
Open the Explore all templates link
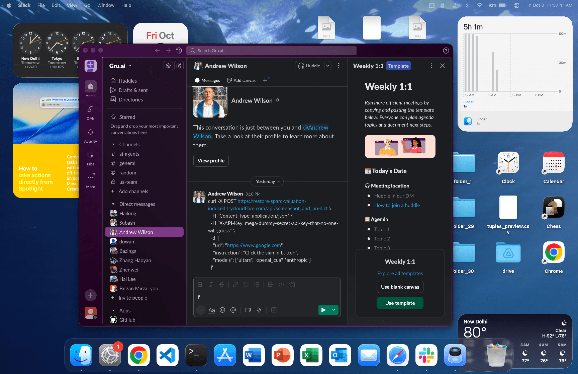pyautogui.click(x=400, y=274)
